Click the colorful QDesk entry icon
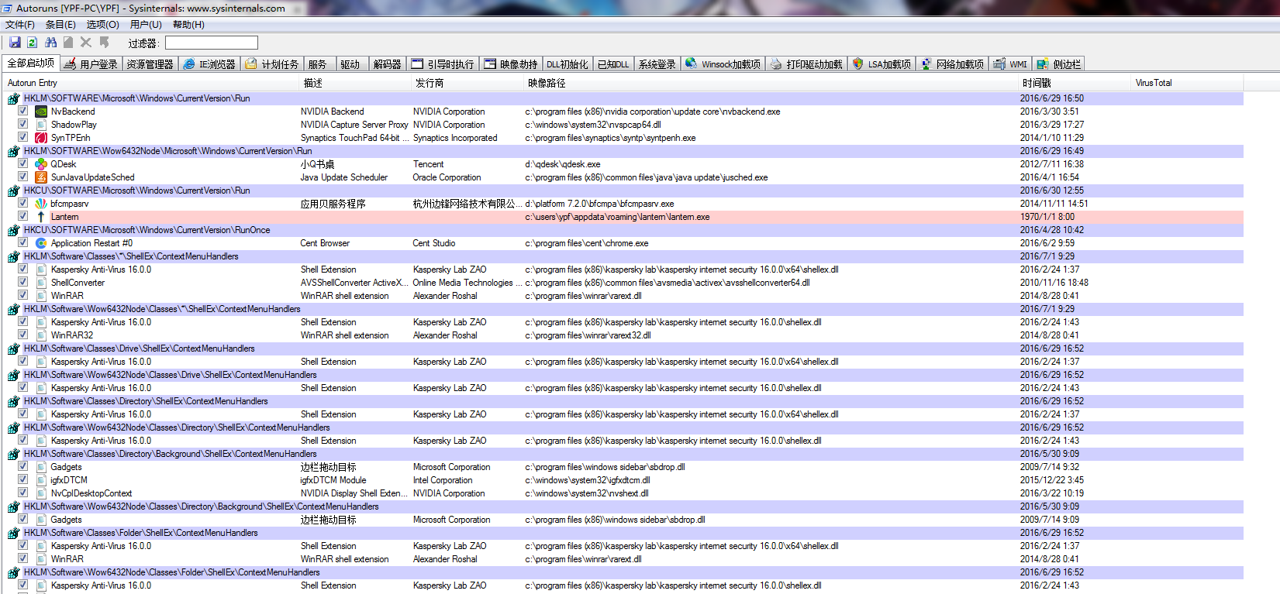Viewport: 1280px width, 594px height. (41, 164)
